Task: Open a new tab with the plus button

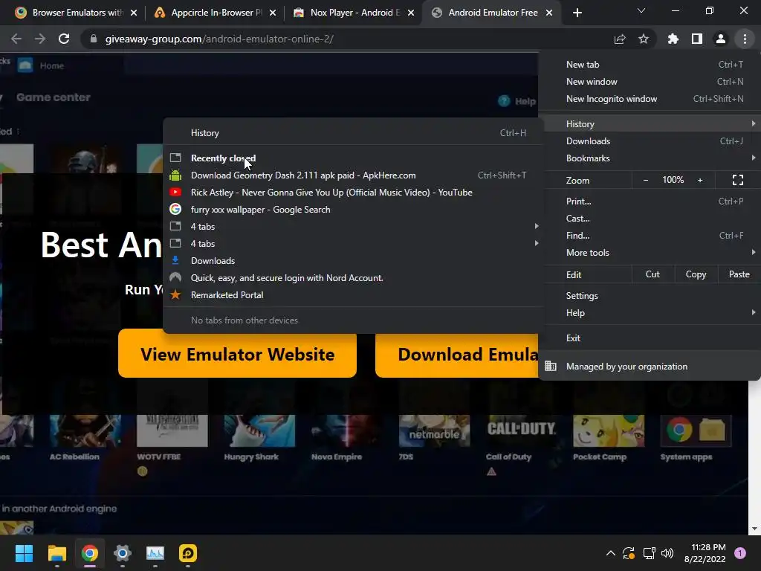Action: coord(577,13)
